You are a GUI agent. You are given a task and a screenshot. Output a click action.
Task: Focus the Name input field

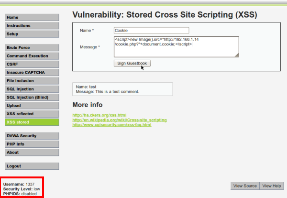151,31
